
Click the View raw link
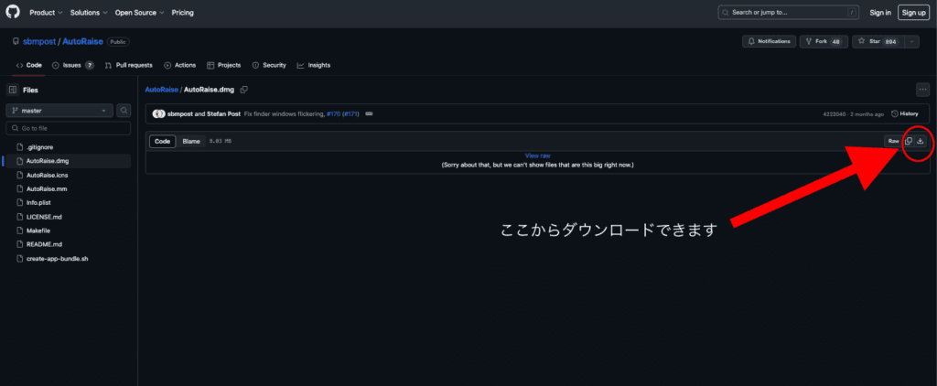pos(537,155)
